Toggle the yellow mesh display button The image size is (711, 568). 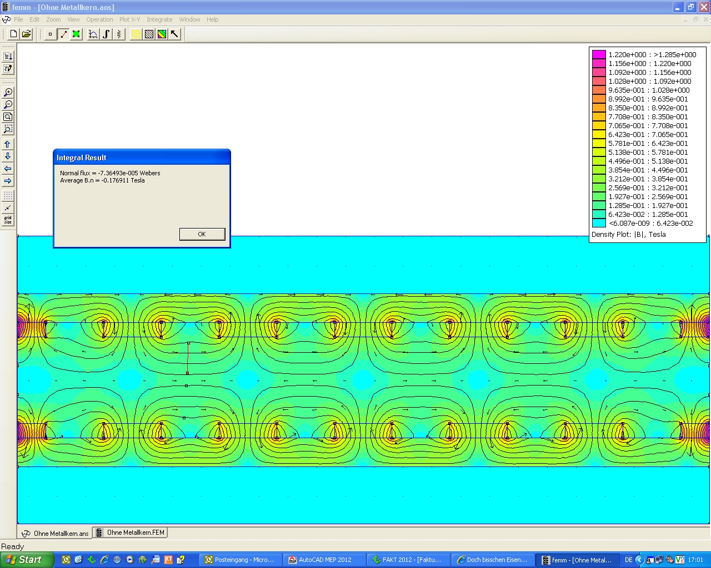pos(136,34)
